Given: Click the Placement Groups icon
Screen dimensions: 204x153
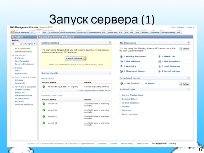Looking at the screenshot, I should tap(121, 71).
